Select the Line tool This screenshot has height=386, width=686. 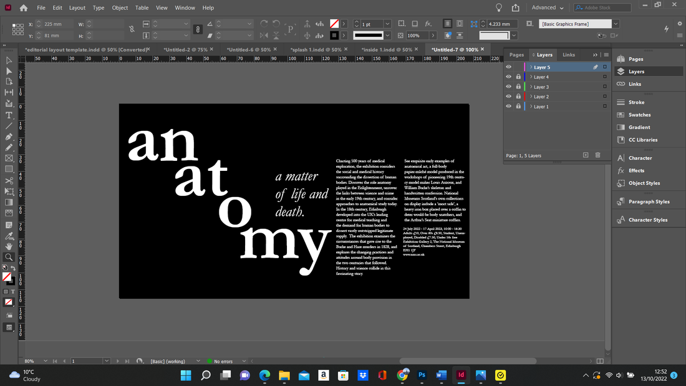tap(9, 126)
